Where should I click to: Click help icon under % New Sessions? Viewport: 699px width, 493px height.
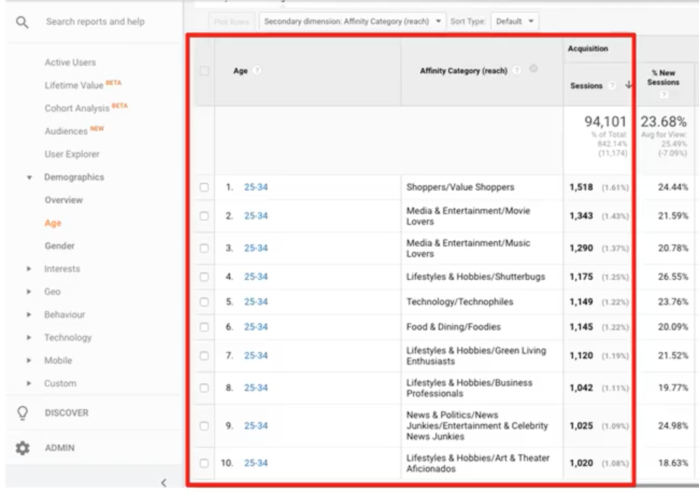[x=664, y=94]
